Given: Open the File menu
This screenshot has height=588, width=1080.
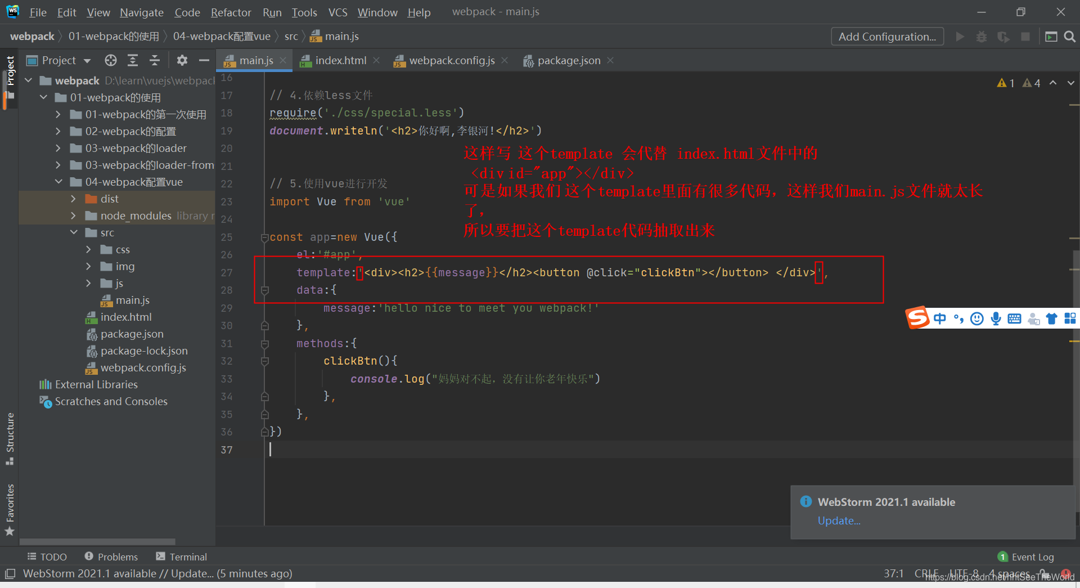Looking at the screenshot, I should pos(38,12).
